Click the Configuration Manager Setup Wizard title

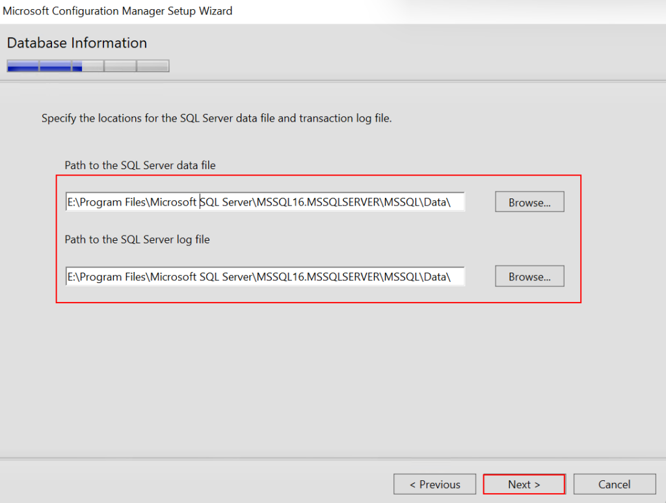pyautogui.click(x=118, y=11)
